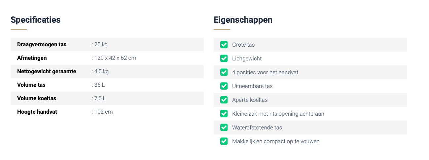Click the green checkmark beside Grote tas
Viewport: 429px width, 160px height.
[x=224, y=45]
